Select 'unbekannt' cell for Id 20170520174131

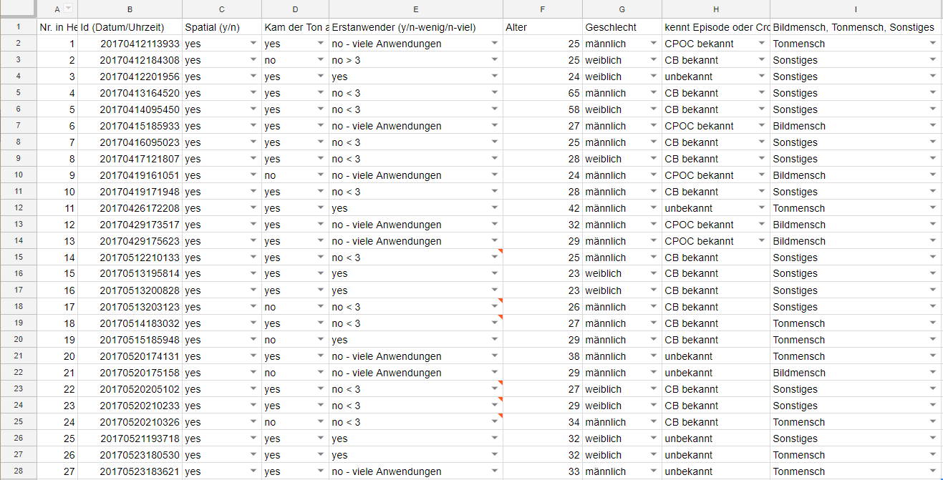[716, 356]
